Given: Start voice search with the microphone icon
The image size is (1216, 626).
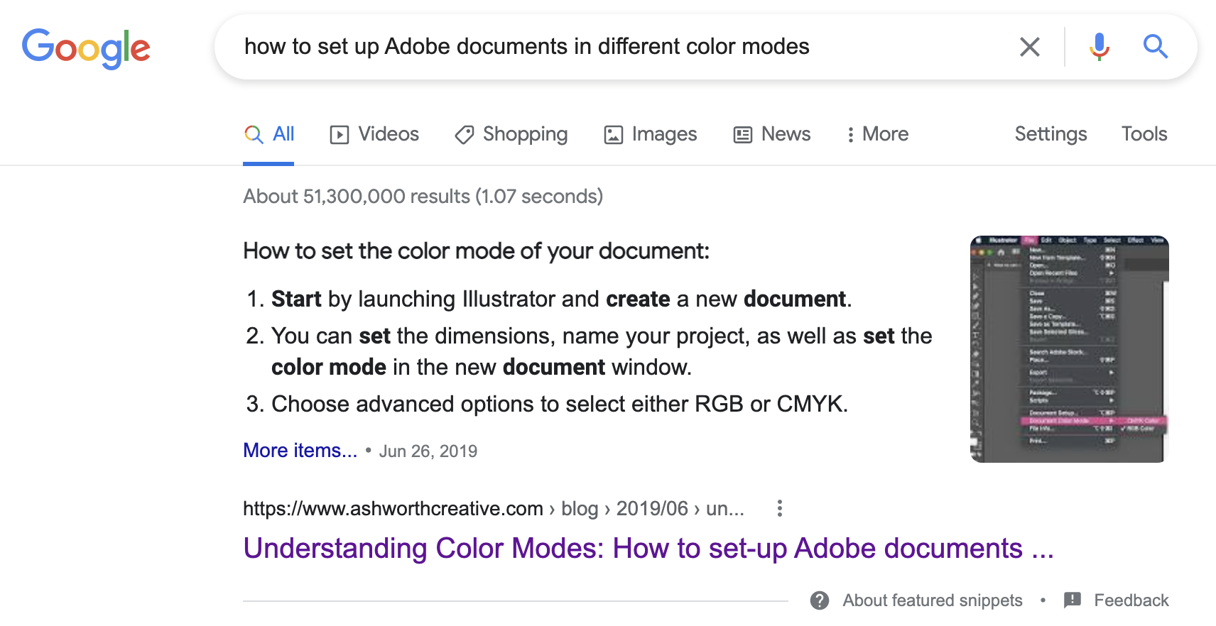Looking at the screenshot, I should (x=1099, y=47).
